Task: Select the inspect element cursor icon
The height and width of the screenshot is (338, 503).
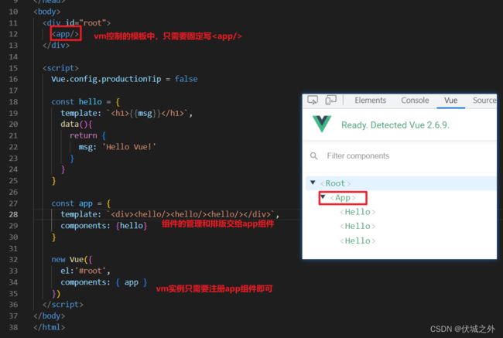Action: tap(313, 100)
